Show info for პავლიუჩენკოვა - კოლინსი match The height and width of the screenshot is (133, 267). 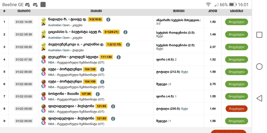[x=128, y=45]
